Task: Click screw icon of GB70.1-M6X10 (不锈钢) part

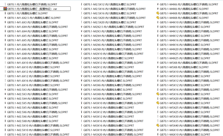Action: pyautogui.click(x=158, y=130)
